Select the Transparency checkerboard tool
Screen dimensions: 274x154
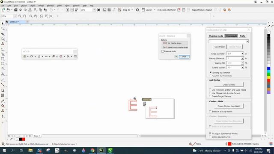(3, 95)
